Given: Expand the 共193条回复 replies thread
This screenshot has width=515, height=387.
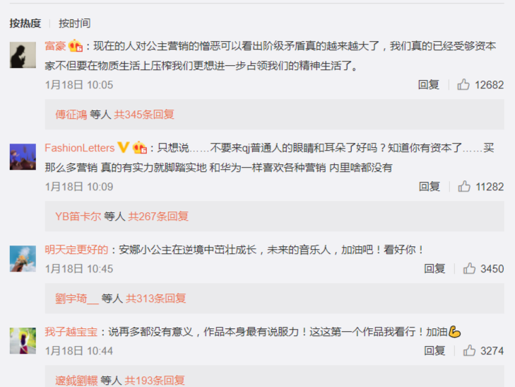Looking at the screenshot, I should (x=155, y=381).
